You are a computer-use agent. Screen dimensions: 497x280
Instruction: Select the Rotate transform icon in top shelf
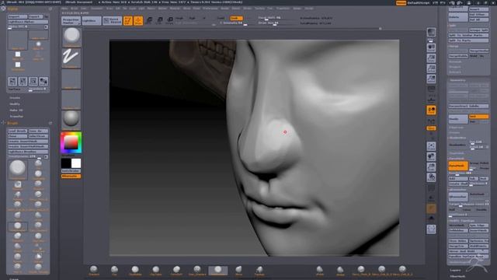pos(169,21)
